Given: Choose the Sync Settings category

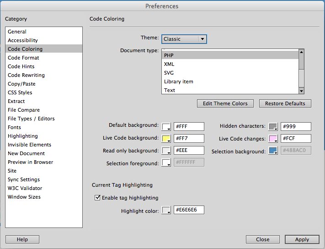Looking at the screenshot, I should coord(44,180).
